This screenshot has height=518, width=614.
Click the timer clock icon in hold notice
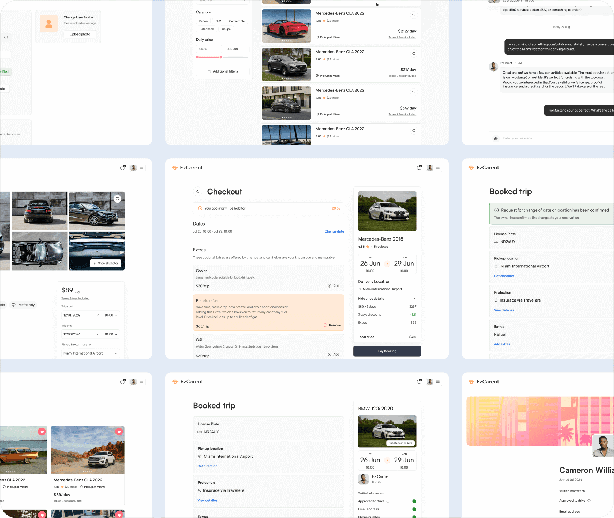[x=200, y=208]
